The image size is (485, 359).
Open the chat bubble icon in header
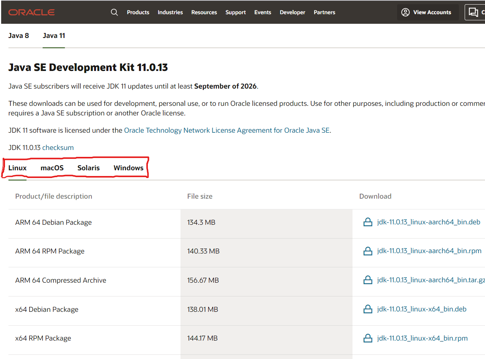point(473,12)
